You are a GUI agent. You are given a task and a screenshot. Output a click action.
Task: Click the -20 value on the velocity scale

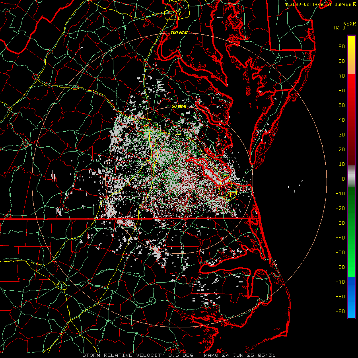coord(340,208)
